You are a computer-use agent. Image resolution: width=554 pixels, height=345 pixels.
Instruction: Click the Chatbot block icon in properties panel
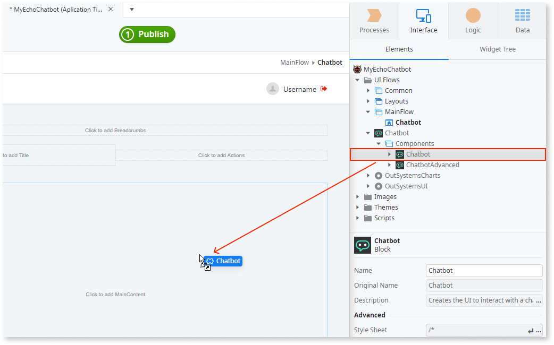362,245
